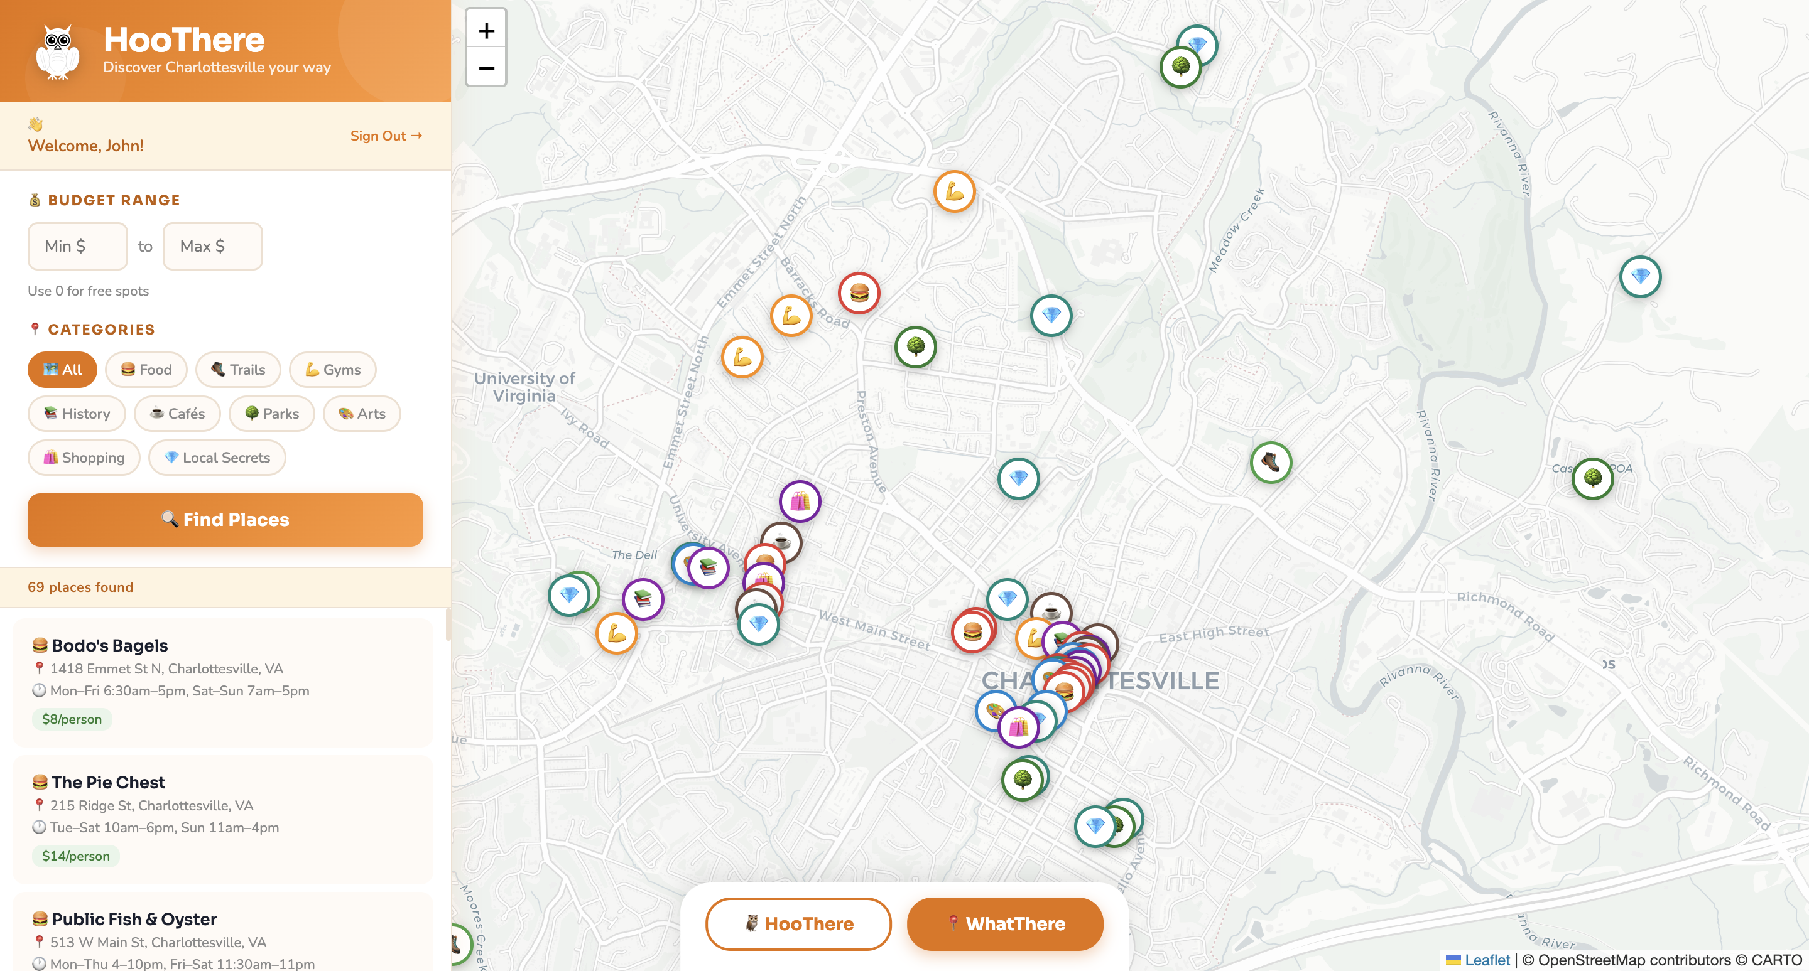1809x971 pixels.
Task: Click the Sign Out link
Action: 386,136
